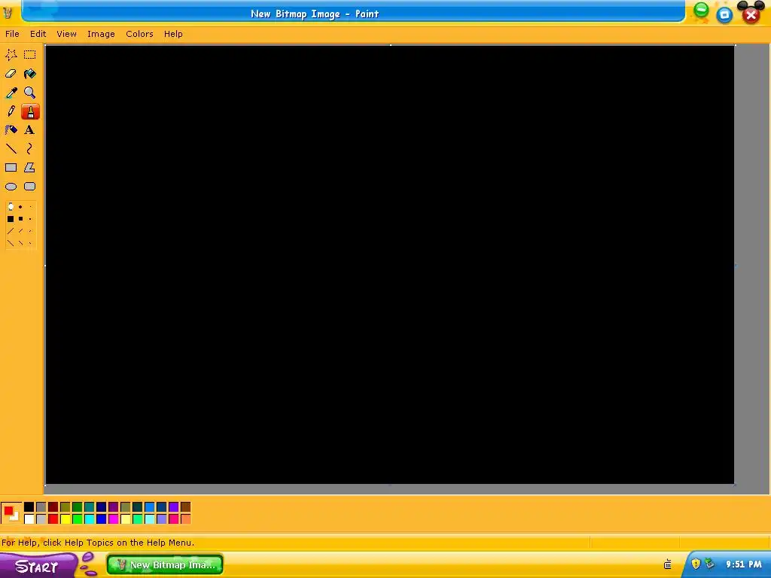The image size is (771, 578).
Task: Pick the dark maroon color swatch
Action: [53, 507]
